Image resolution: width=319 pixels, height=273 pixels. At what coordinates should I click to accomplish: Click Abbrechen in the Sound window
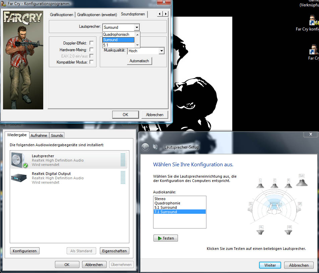tap(94, 264)
